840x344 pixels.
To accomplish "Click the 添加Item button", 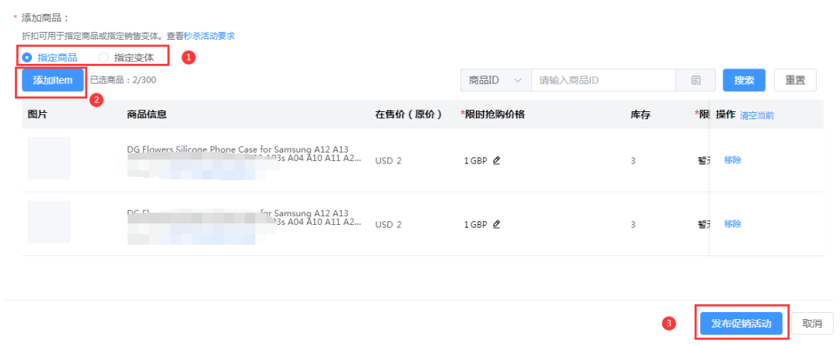I will tap(53, 80).
